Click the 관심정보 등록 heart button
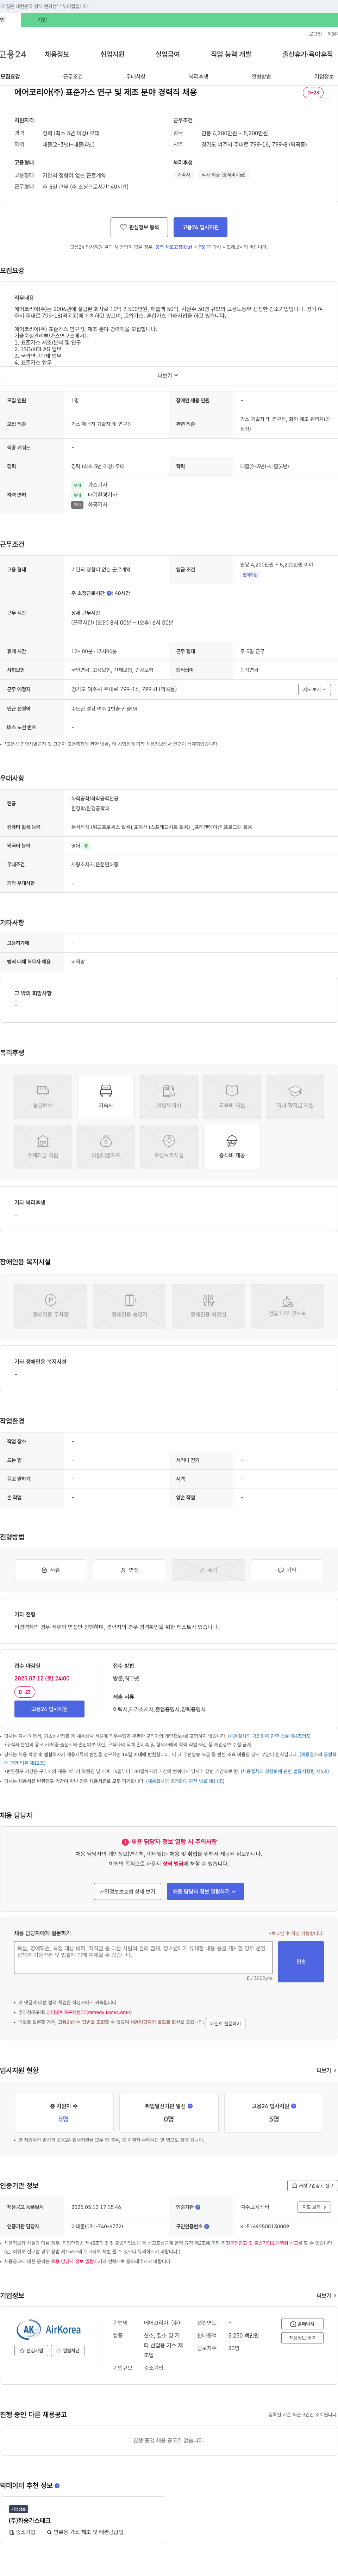338x2576 pixels. tap(139, 227)
